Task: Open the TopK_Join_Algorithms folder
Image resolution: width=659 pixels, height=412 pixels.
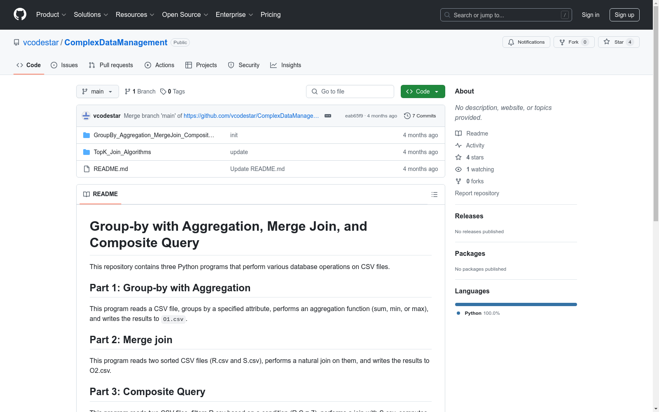Action: (x=122, y=152)
